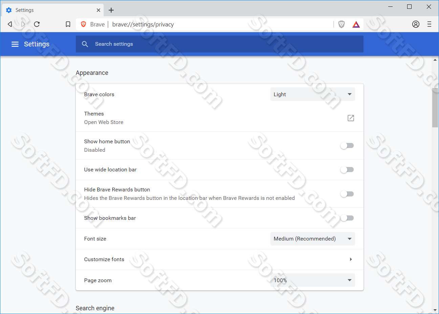Enable Use wide location bar
Screen dimensions: 439x314
[x=347, y=170]
